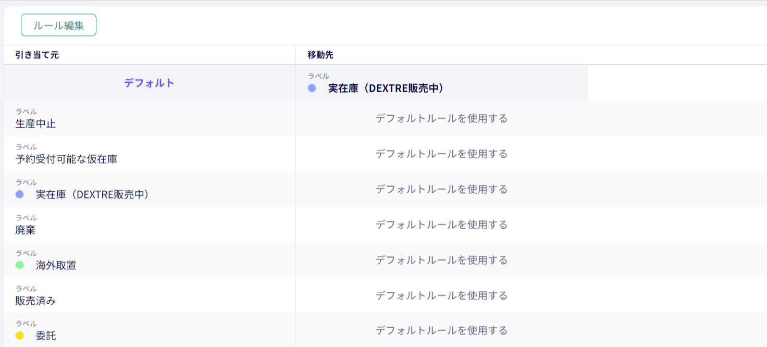Click the green dot beside 海外取置
Screen dimensions: 767x347
tap(20, 265)
